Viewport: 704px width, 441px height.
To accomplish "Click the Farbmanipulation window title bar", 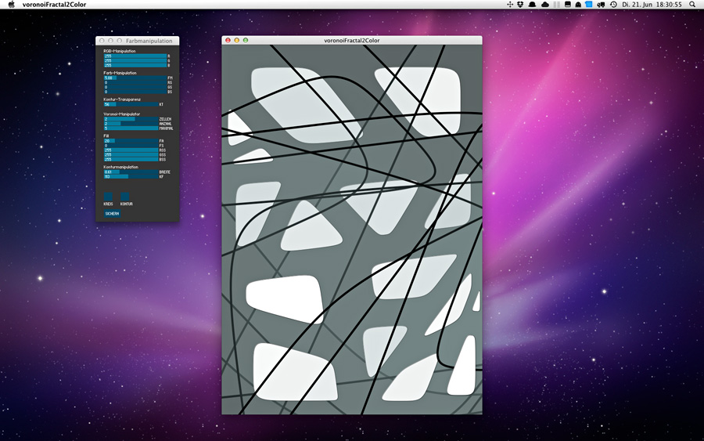I will [x=149, y=41].
